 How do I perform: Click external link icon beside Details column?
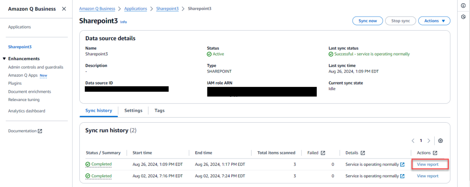coord(363,153)
